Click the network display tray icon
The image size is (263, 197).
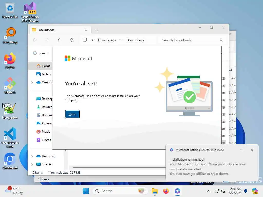click(217, 191)
